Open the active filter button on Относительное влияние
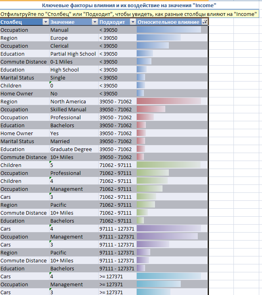The image size is (262, 295). (205, 22)
